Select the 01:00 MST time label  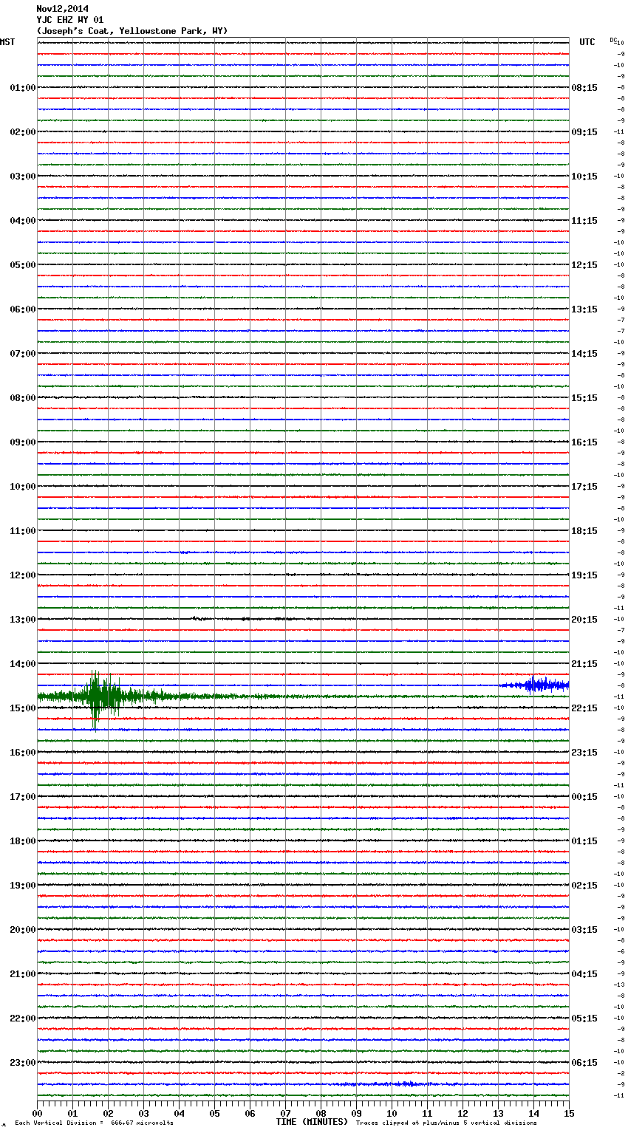(x=22, y=88)
